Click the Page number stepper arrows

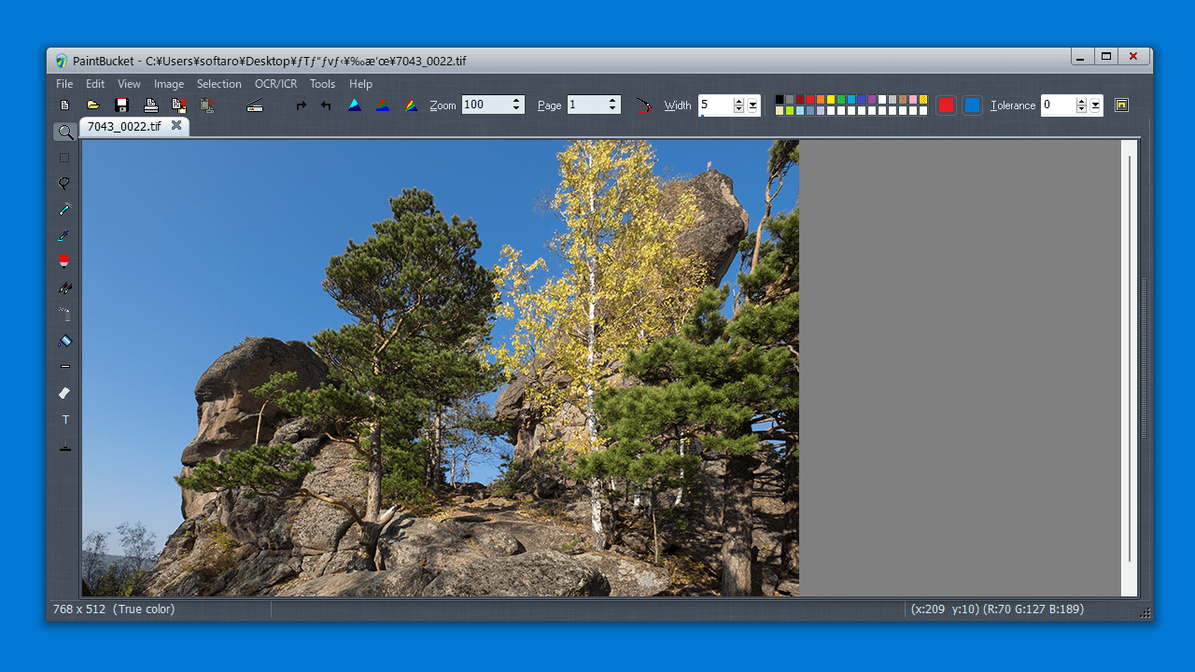[612, 105]
